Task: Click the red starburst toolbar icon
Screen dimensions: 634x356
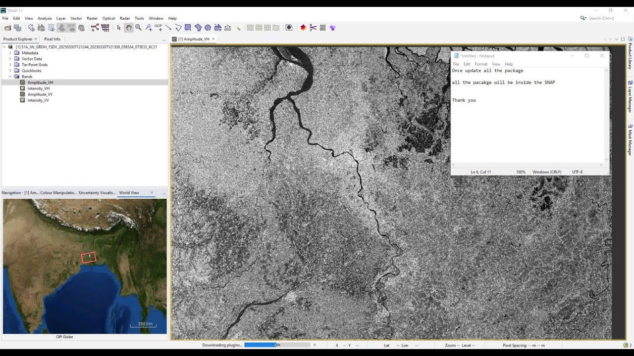Action: point(303,28)
